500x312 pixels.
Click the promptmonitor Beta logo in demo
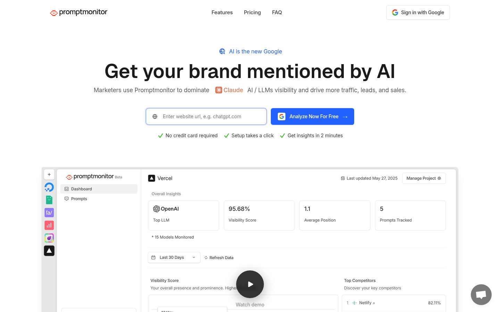click(94, 177)
